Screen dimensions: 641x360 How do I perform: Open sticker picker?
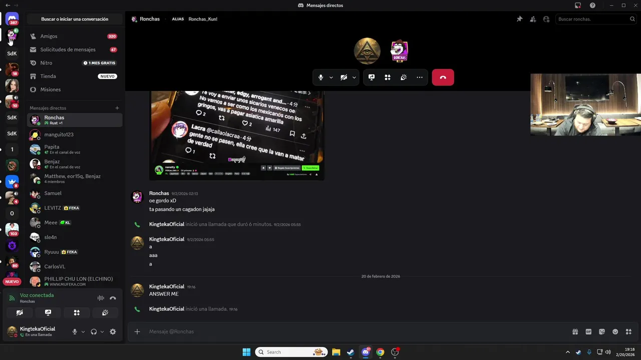point(602,331)
